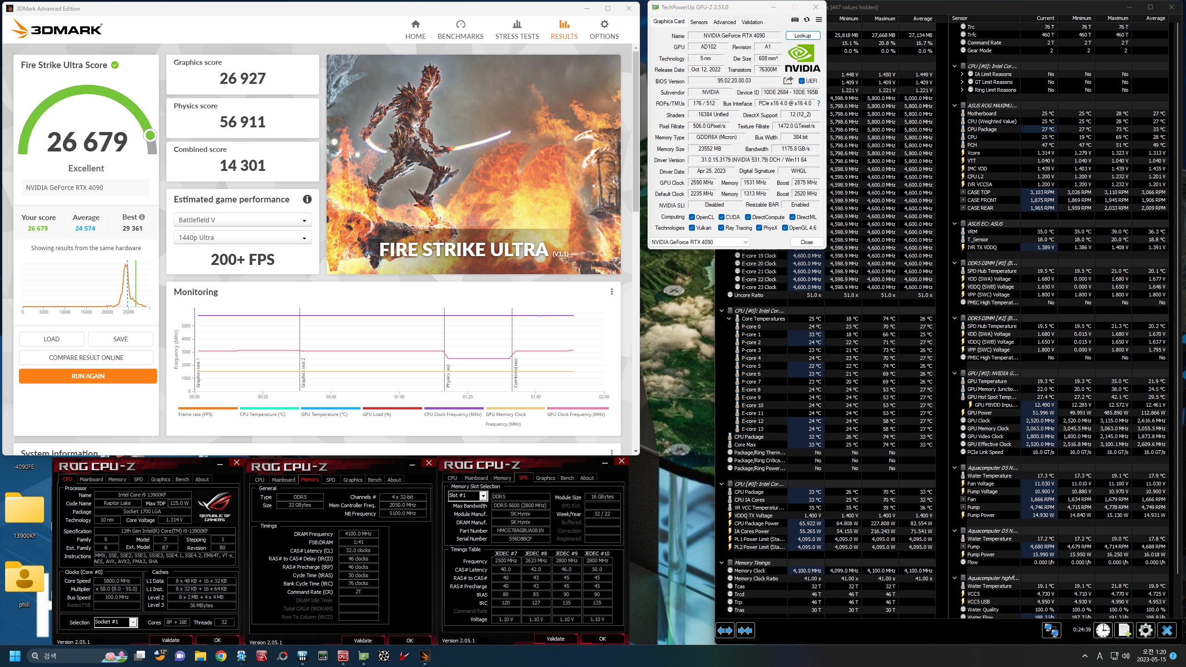Click the 3DMark vertical scrollbar thumb
Screen dimensions: 1186x667
635,131
